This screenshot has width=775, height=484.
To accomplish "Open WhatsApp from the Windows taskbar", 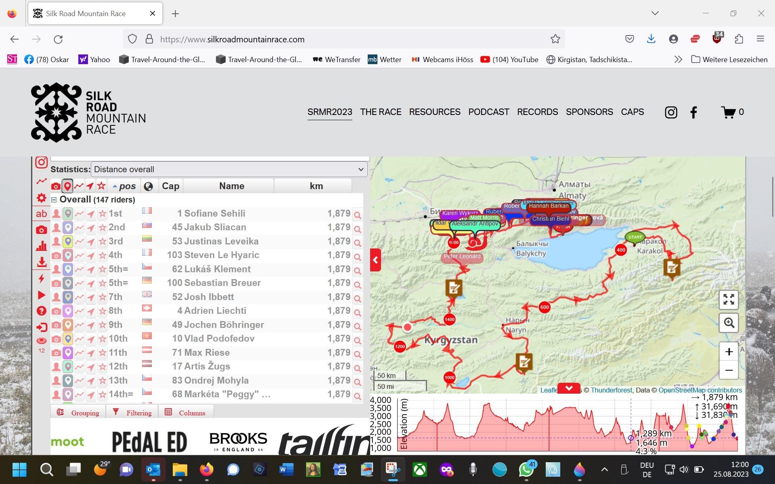I will (x=526, y=469).
